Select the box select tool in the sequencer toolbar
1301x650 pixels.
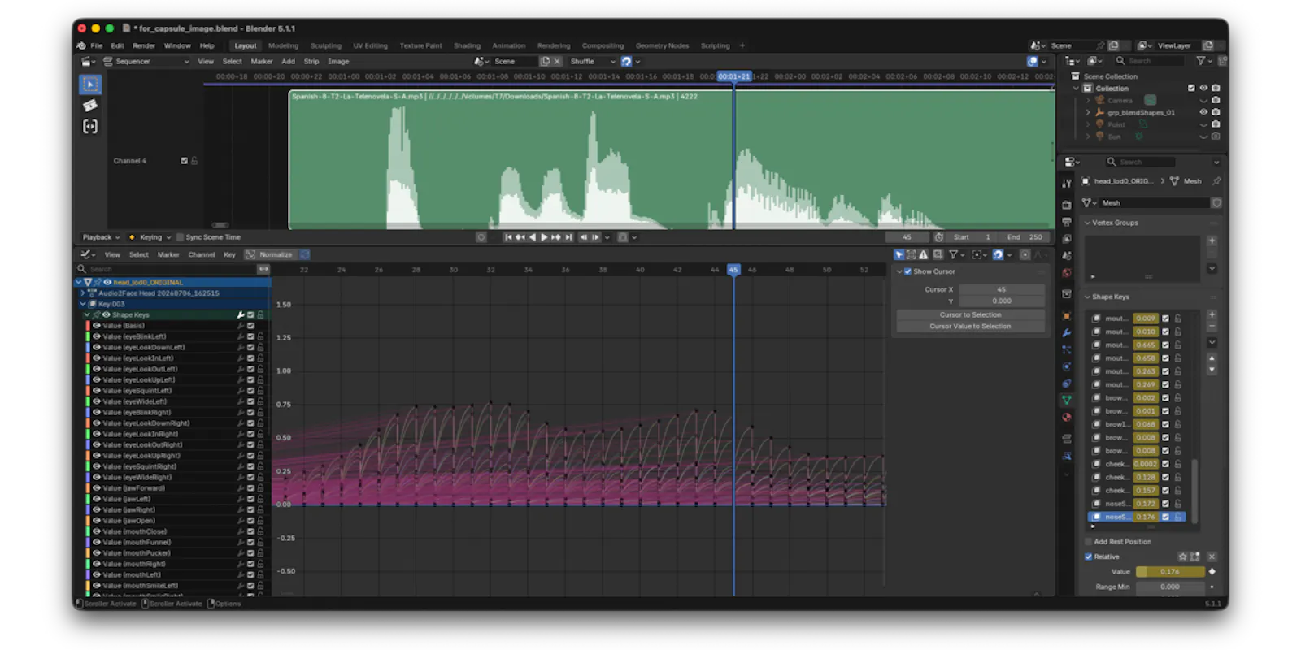click(90, 84)
